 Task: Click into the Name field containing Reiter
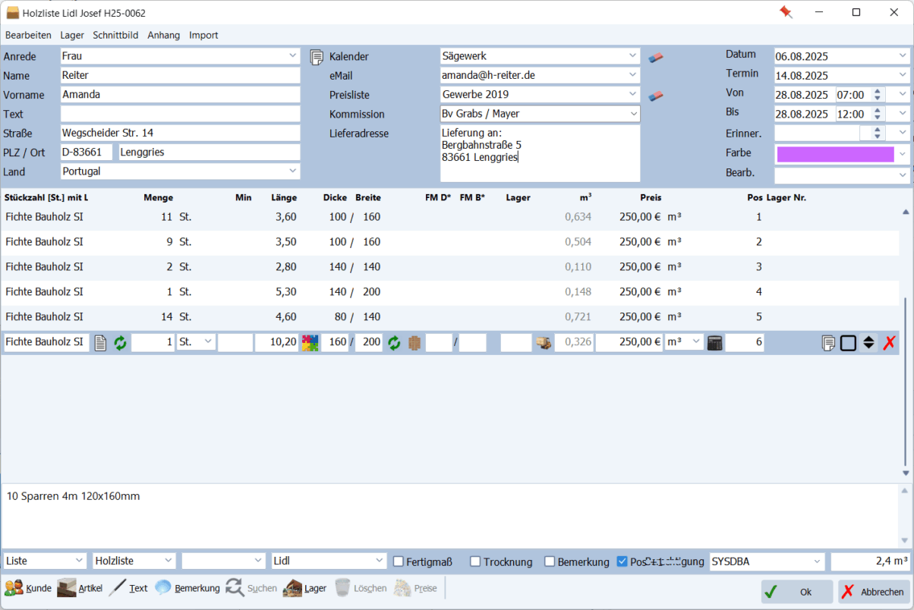(x=180, y=76)
